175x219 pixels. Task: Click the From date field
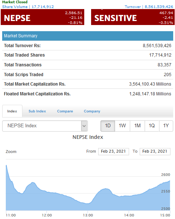114,152
